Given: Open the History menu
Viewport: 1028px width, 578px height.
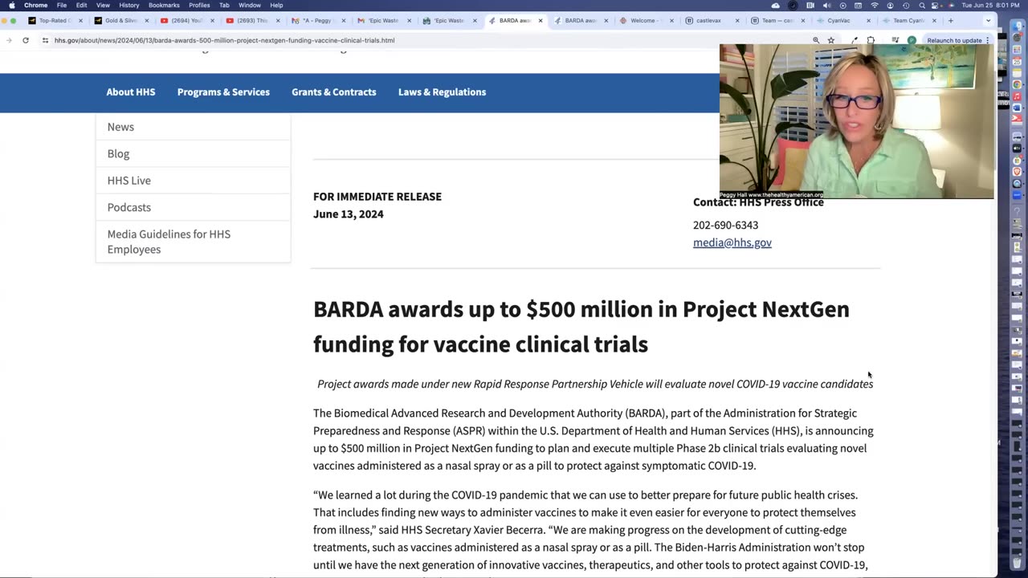Looking at the screenshot, I should pos(129,5).
